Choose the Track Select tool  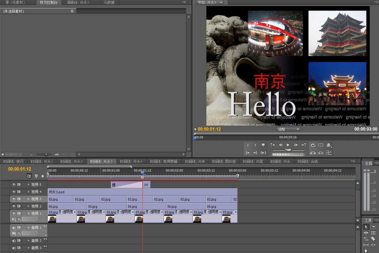(373, 227)
